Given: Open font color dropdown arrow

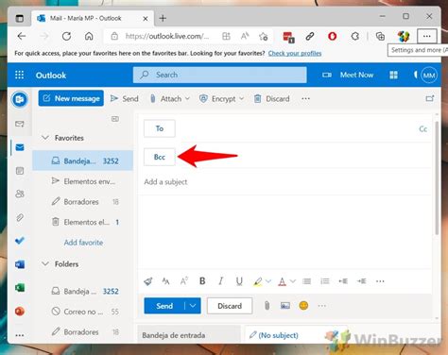Looking at the screenshot, I should tap(293, 281).
